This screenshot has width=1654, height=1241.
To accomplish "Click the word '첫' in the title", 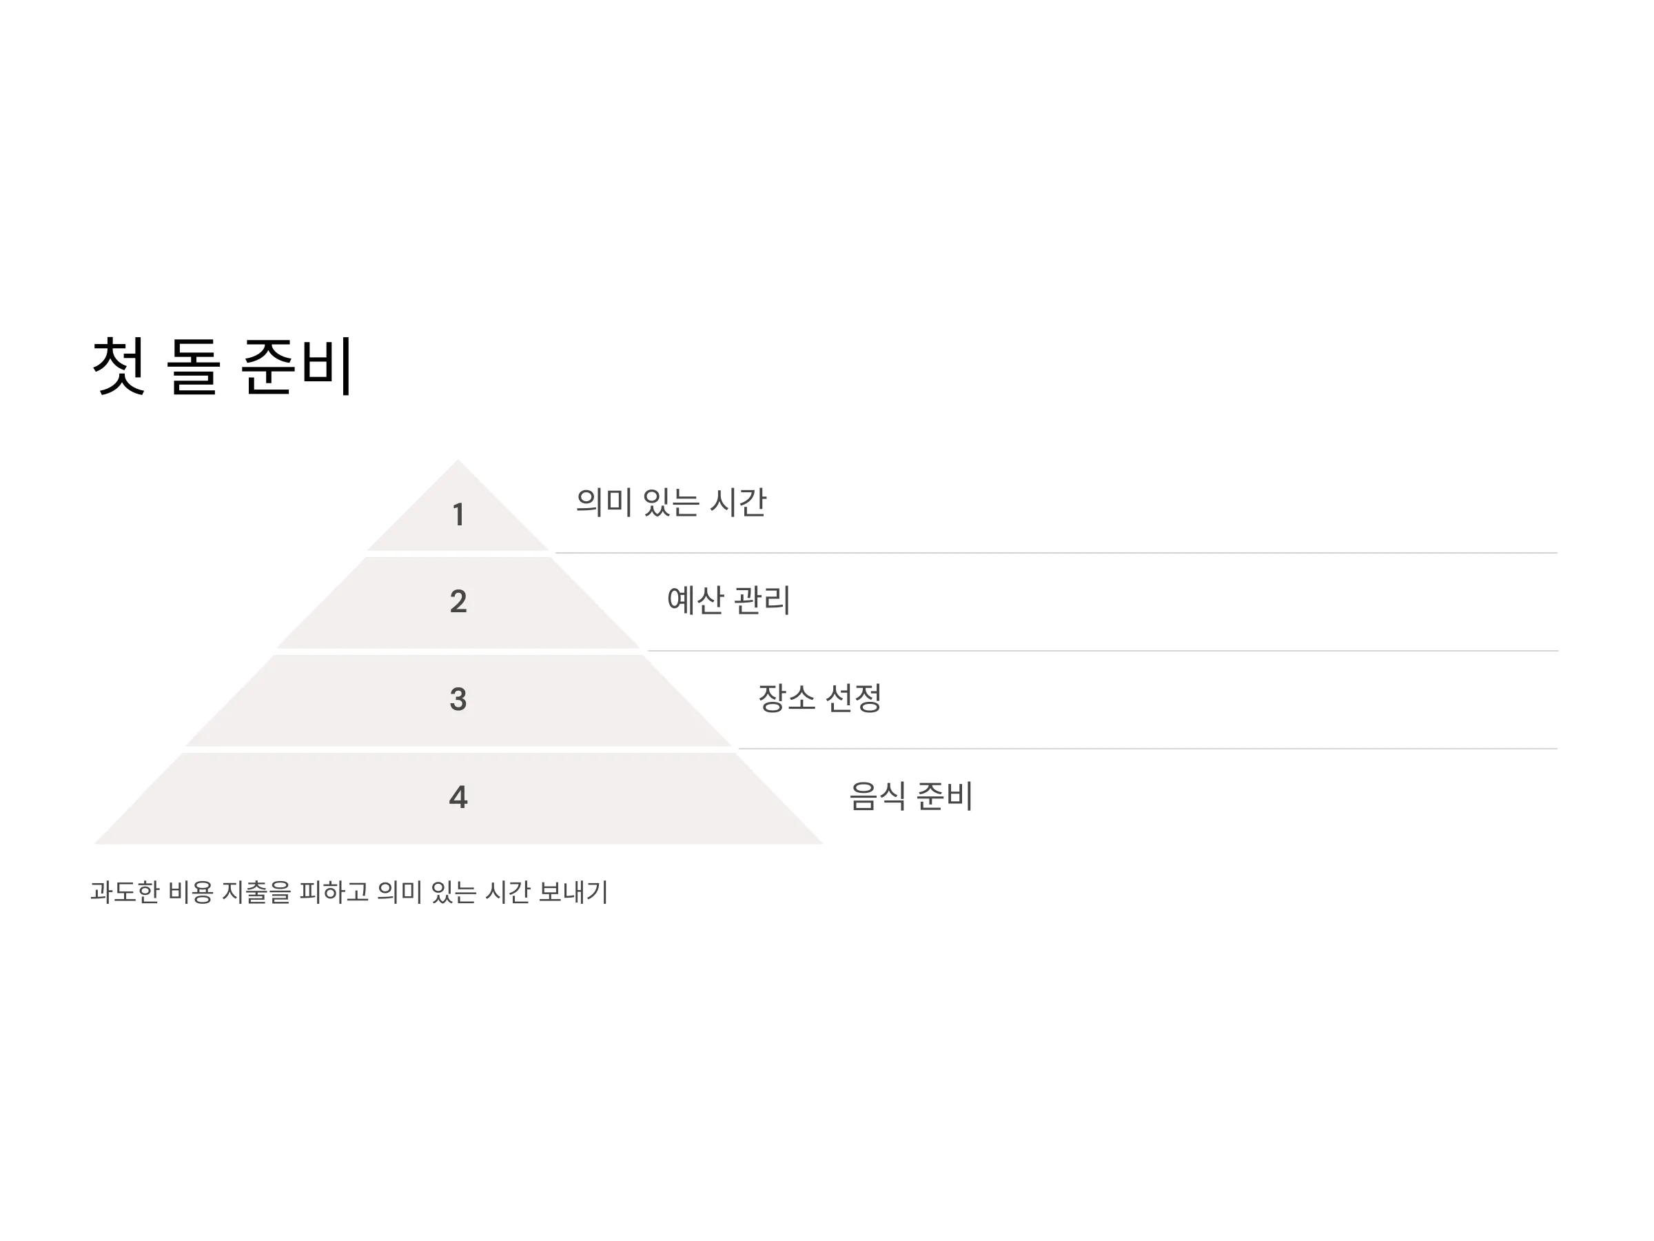I will 118,366.
